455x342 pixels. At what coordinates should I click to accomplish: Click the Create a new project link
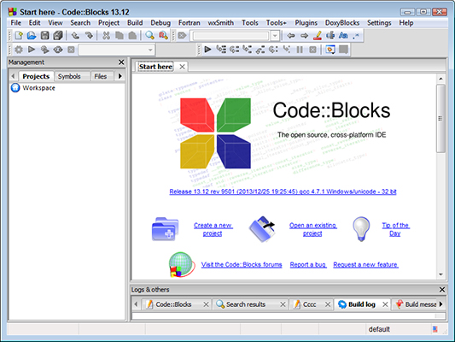click(213, 229)
